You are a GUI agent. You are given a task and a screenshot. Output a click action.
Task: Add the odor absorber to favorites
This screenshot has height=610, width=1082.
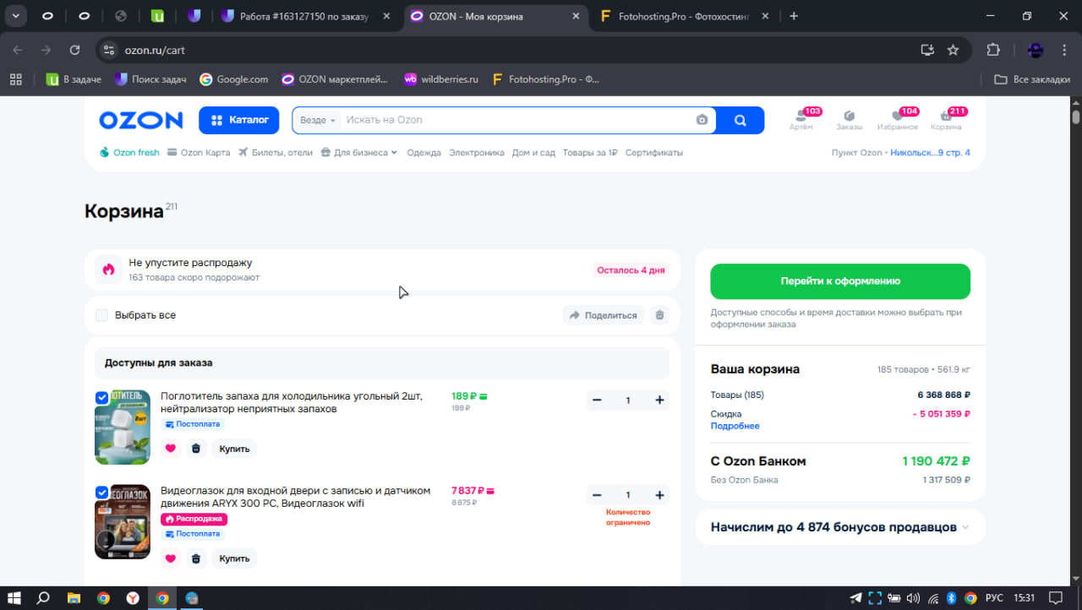171,449
